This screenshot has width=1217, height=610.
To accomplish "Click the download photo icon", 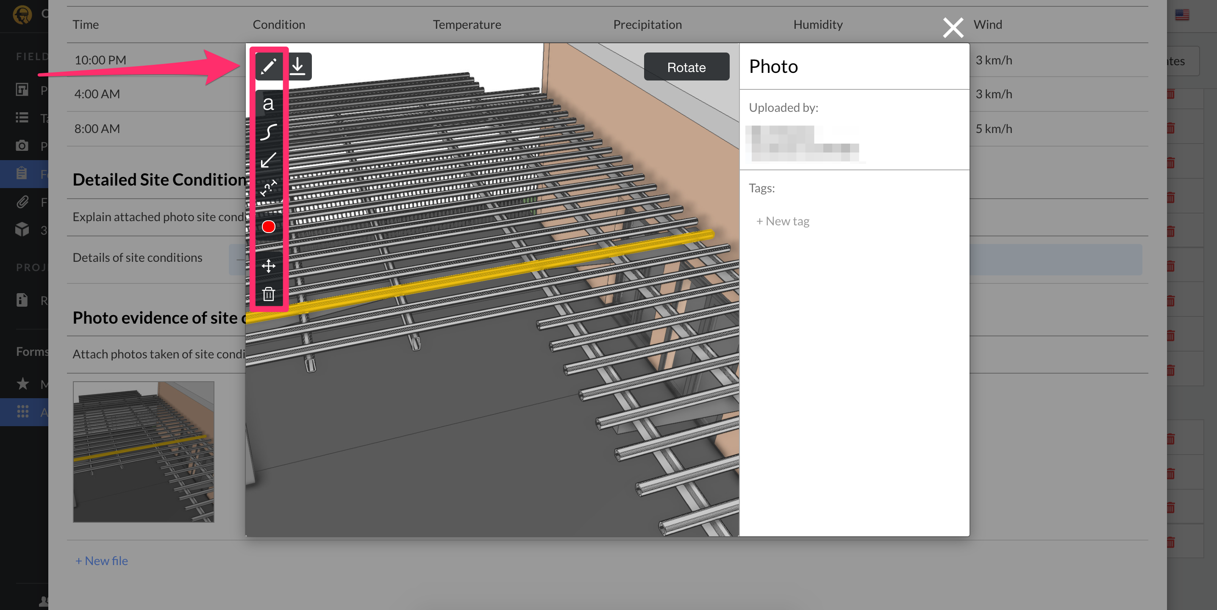I will point(297,66).
